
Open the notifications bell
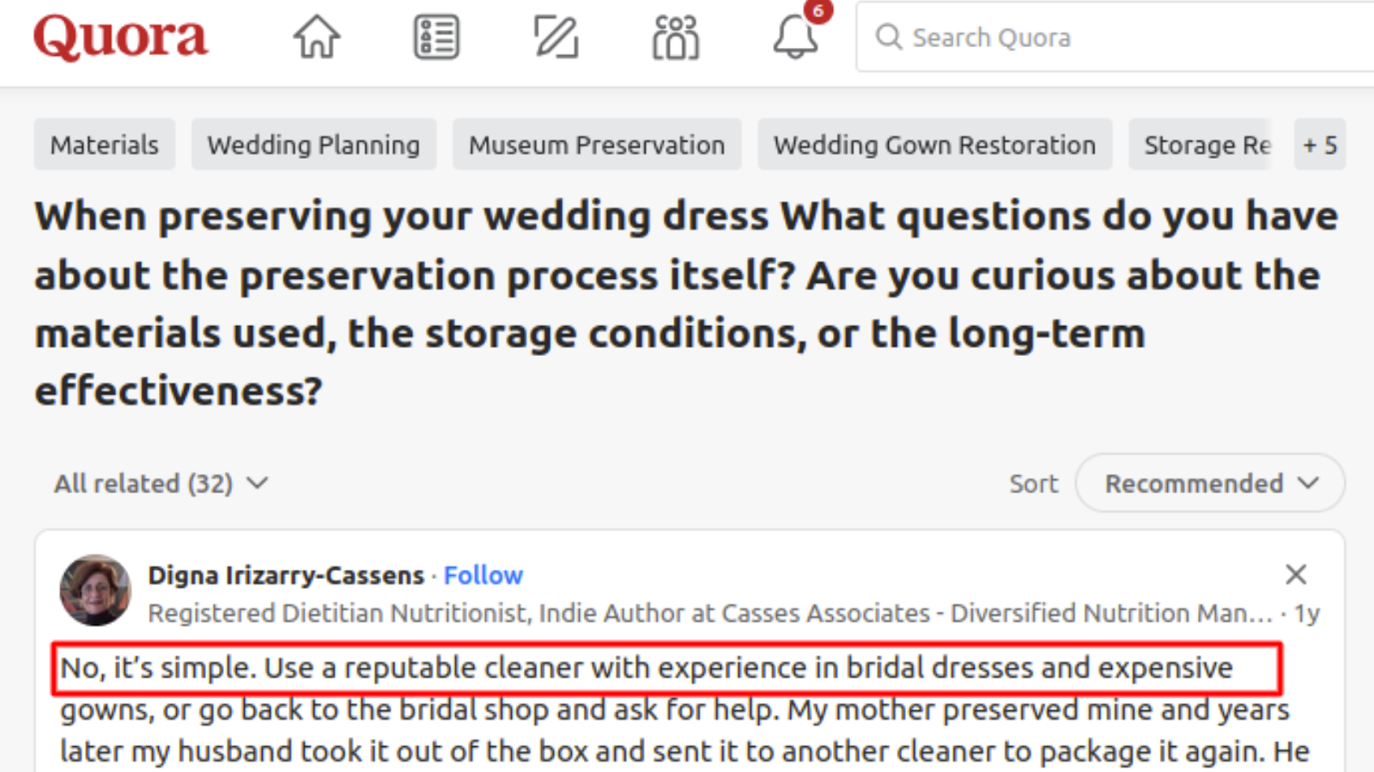(794, 39)
